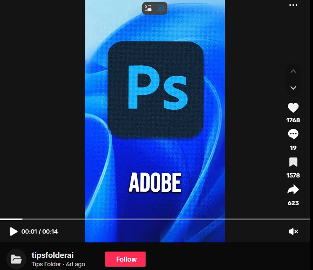Unmute the video with the speaker icon
Screen dimensions: 313x270
(293, 231)
